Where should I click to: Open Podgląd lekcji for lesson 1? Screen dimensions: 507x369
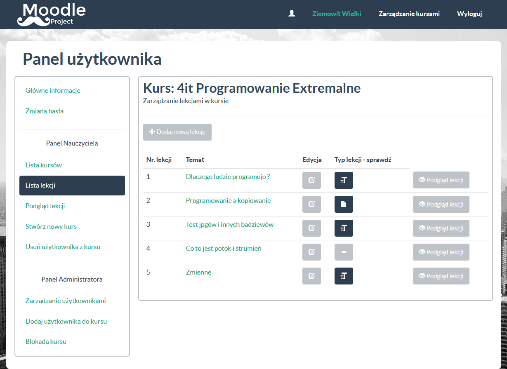[x=441, y=180]
